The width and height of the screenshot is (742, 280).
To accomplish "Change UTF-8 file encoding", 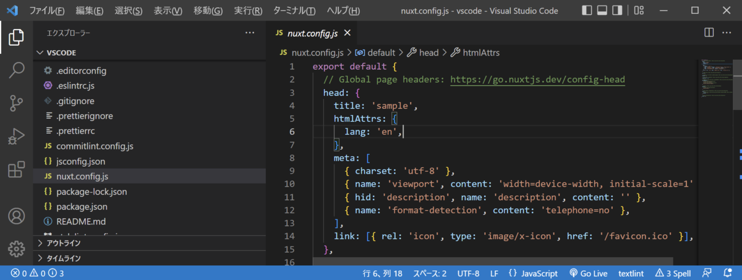I will coord(468,273).
